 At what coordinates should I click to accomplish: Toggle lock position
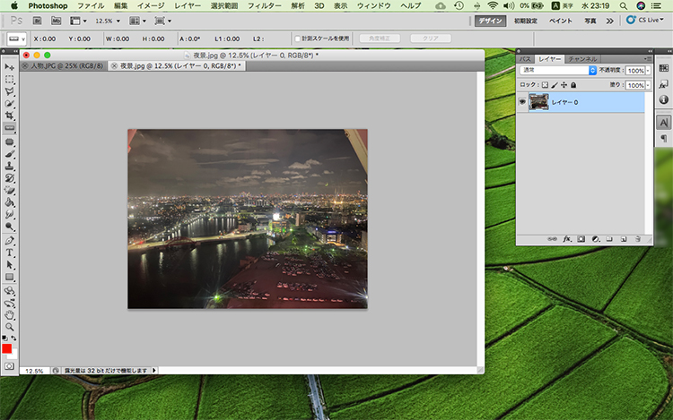tap(564, 85)
